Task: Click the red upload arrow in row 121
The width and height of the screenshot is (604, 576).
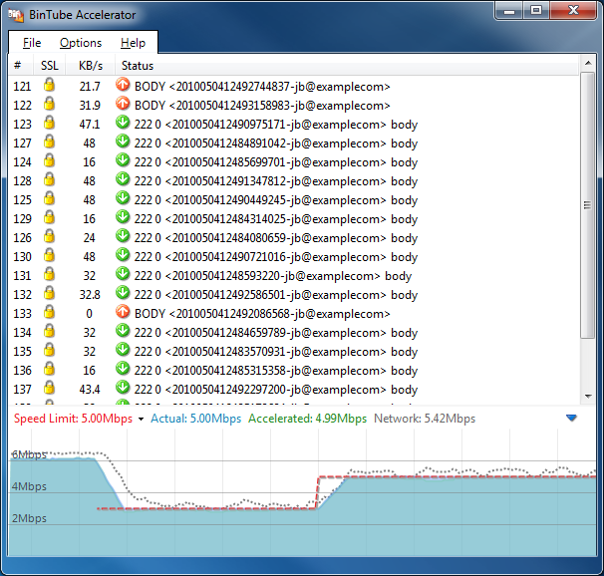Action: click(123, 85)
